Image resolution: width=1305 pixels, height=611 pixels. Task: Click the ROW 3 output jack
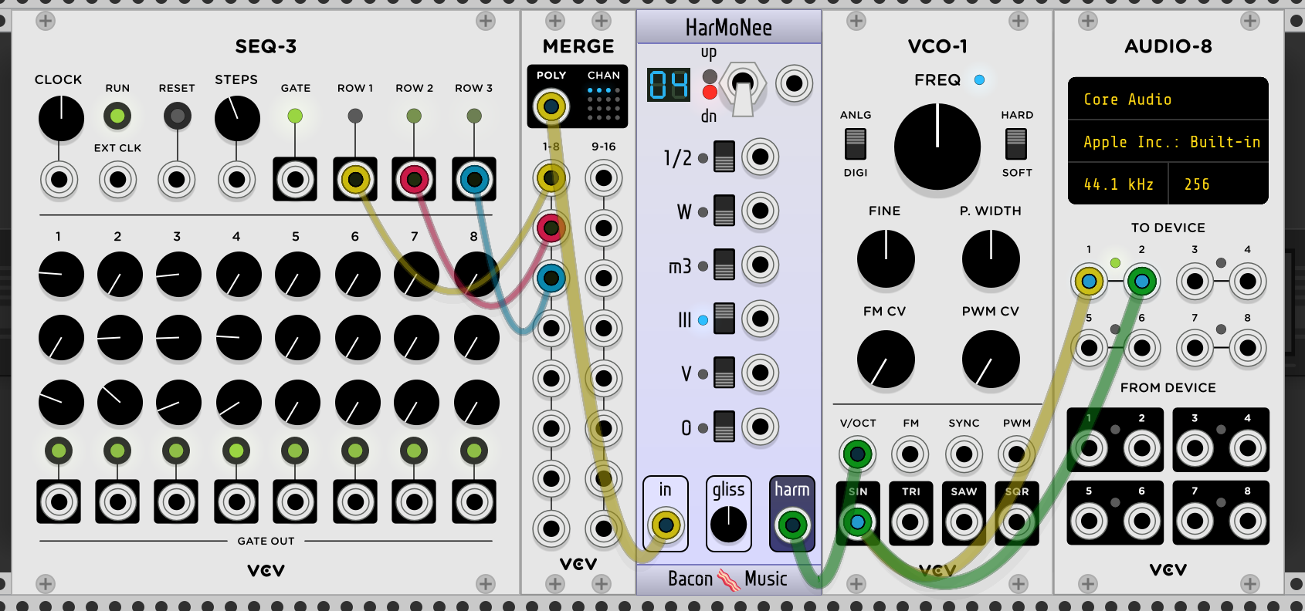coord(474,180)
